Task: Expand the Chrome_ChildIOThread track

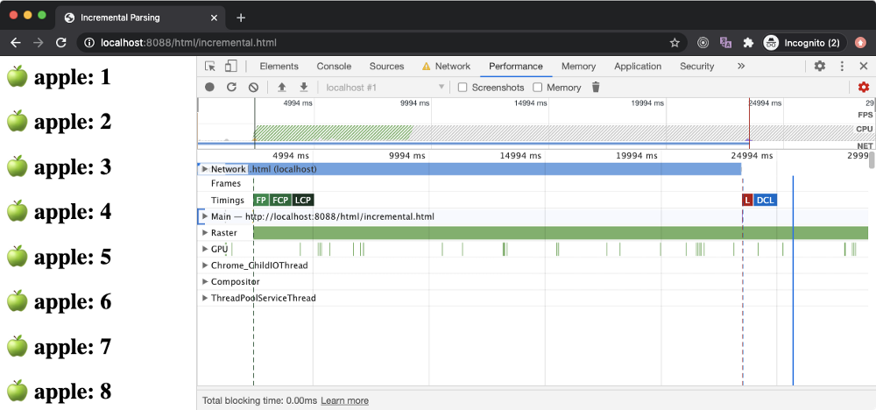Action: pos(205,265)
